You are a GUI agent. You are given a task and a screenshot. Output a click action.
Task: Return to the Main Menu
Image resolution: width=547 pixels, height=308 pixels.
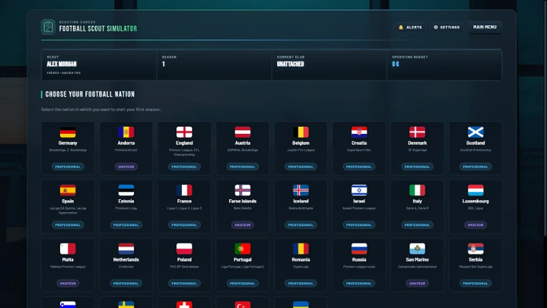pyautogui.click(x=485, y=27)
